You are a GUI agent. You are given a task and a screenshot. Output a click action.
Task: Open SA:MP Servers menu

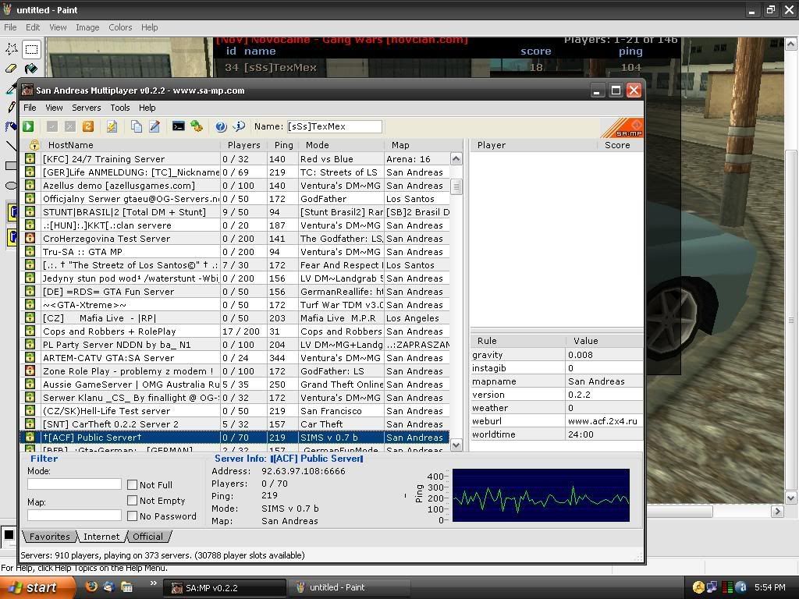(86, 108)
